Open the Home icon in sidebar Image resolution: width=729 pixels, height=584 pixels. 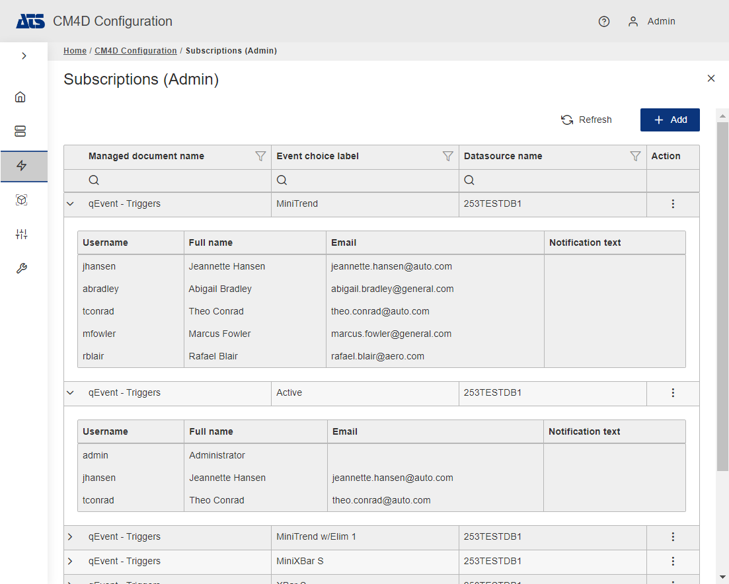pyautogui.click(x=20, y=97)
